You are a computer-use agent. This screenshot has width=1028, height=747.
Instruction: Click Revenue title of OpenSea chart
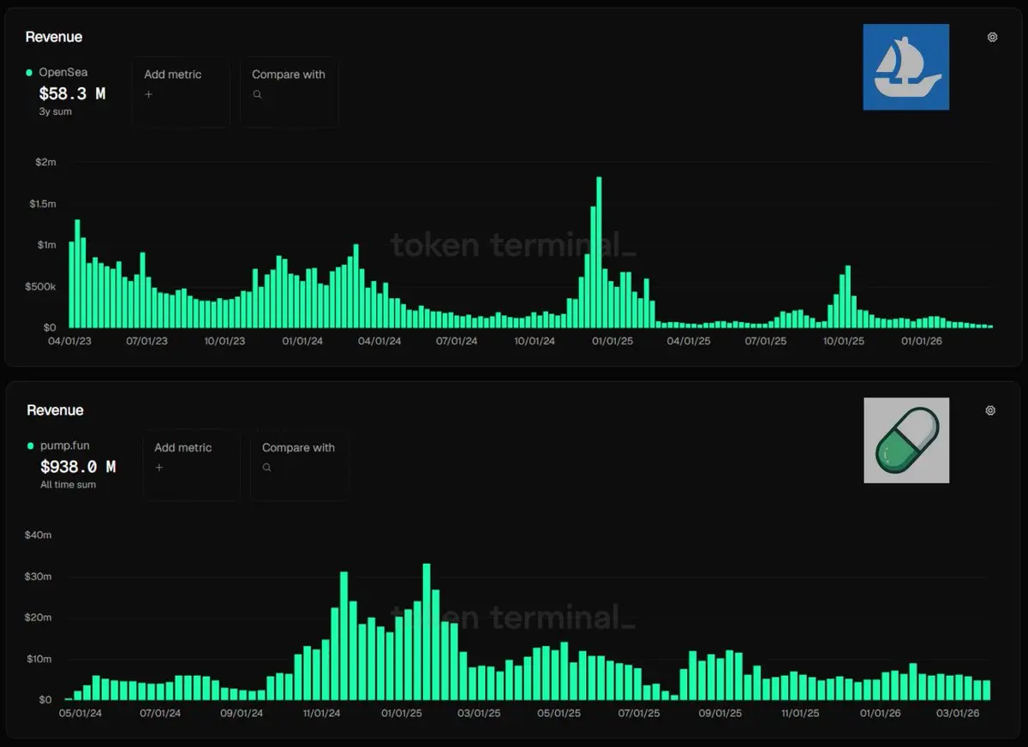[54, 37]
